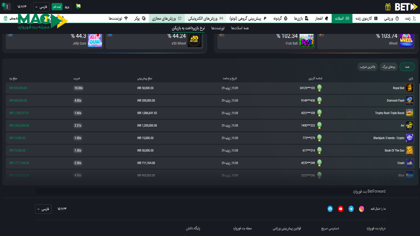The image size is (420, 236).
Task: Click the BET logo in header
Action: pos(406,7)
